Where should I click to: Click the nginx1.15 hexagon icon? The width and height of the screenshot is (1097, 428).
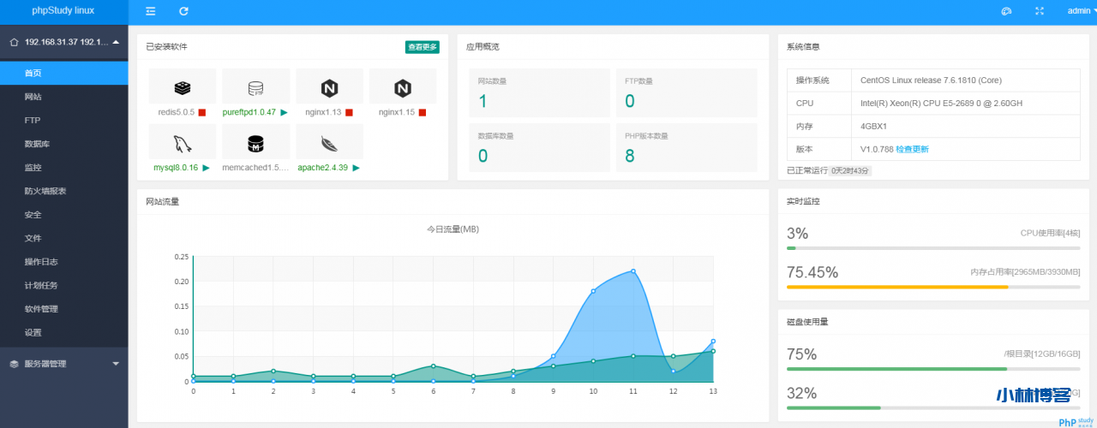(x=403, y=87)
